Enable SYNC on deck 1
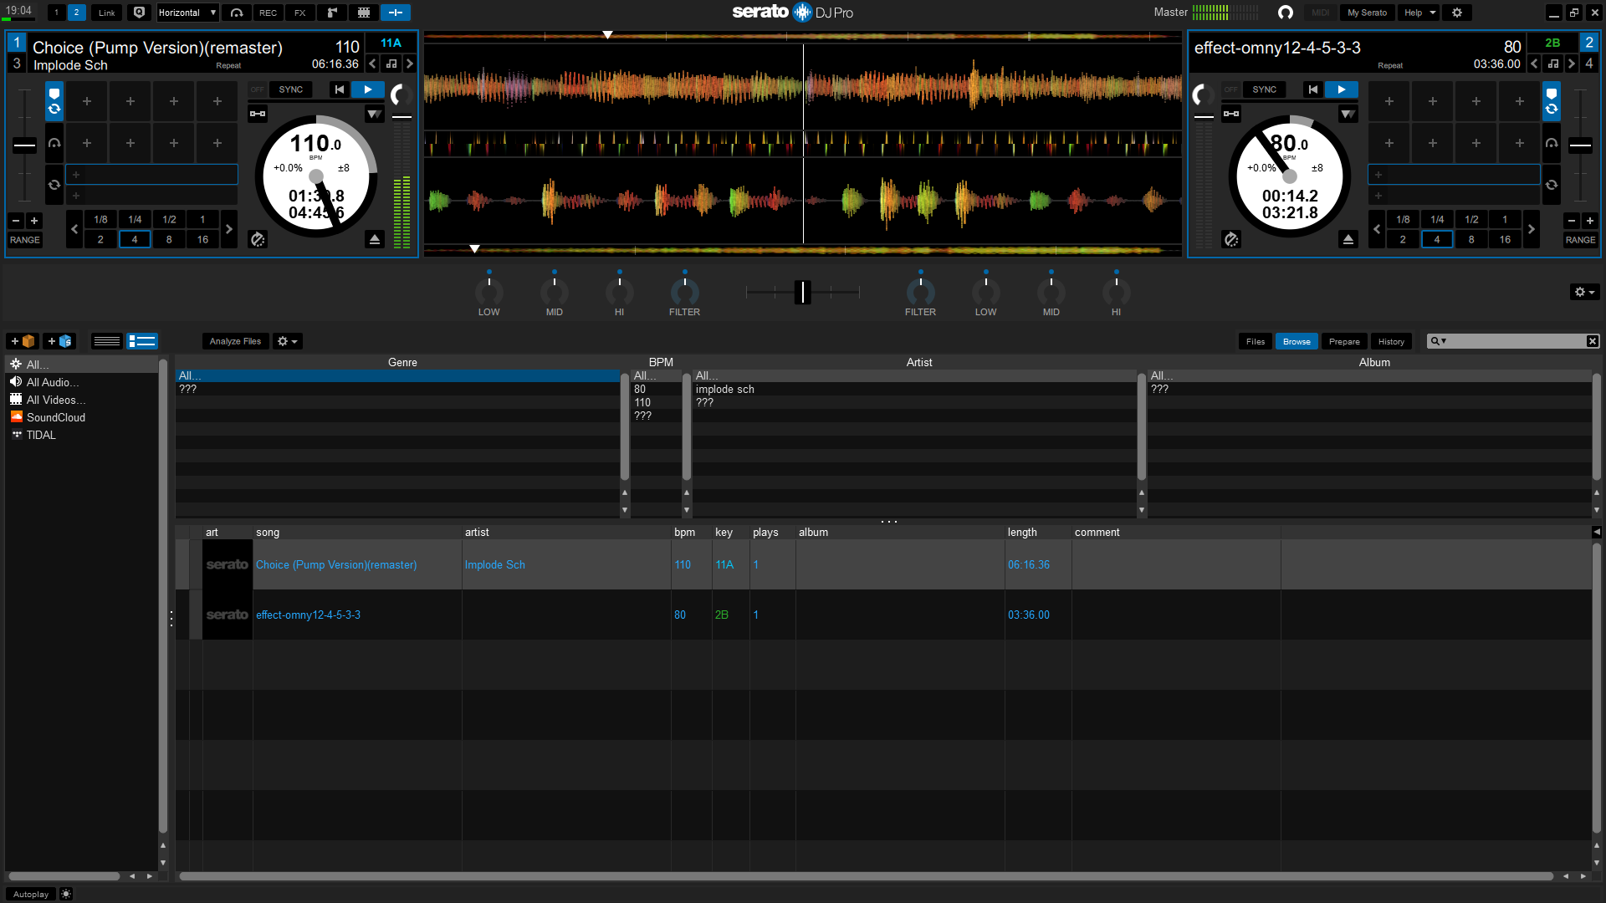This screenshot has height=903, width=1606. [290, 89]
